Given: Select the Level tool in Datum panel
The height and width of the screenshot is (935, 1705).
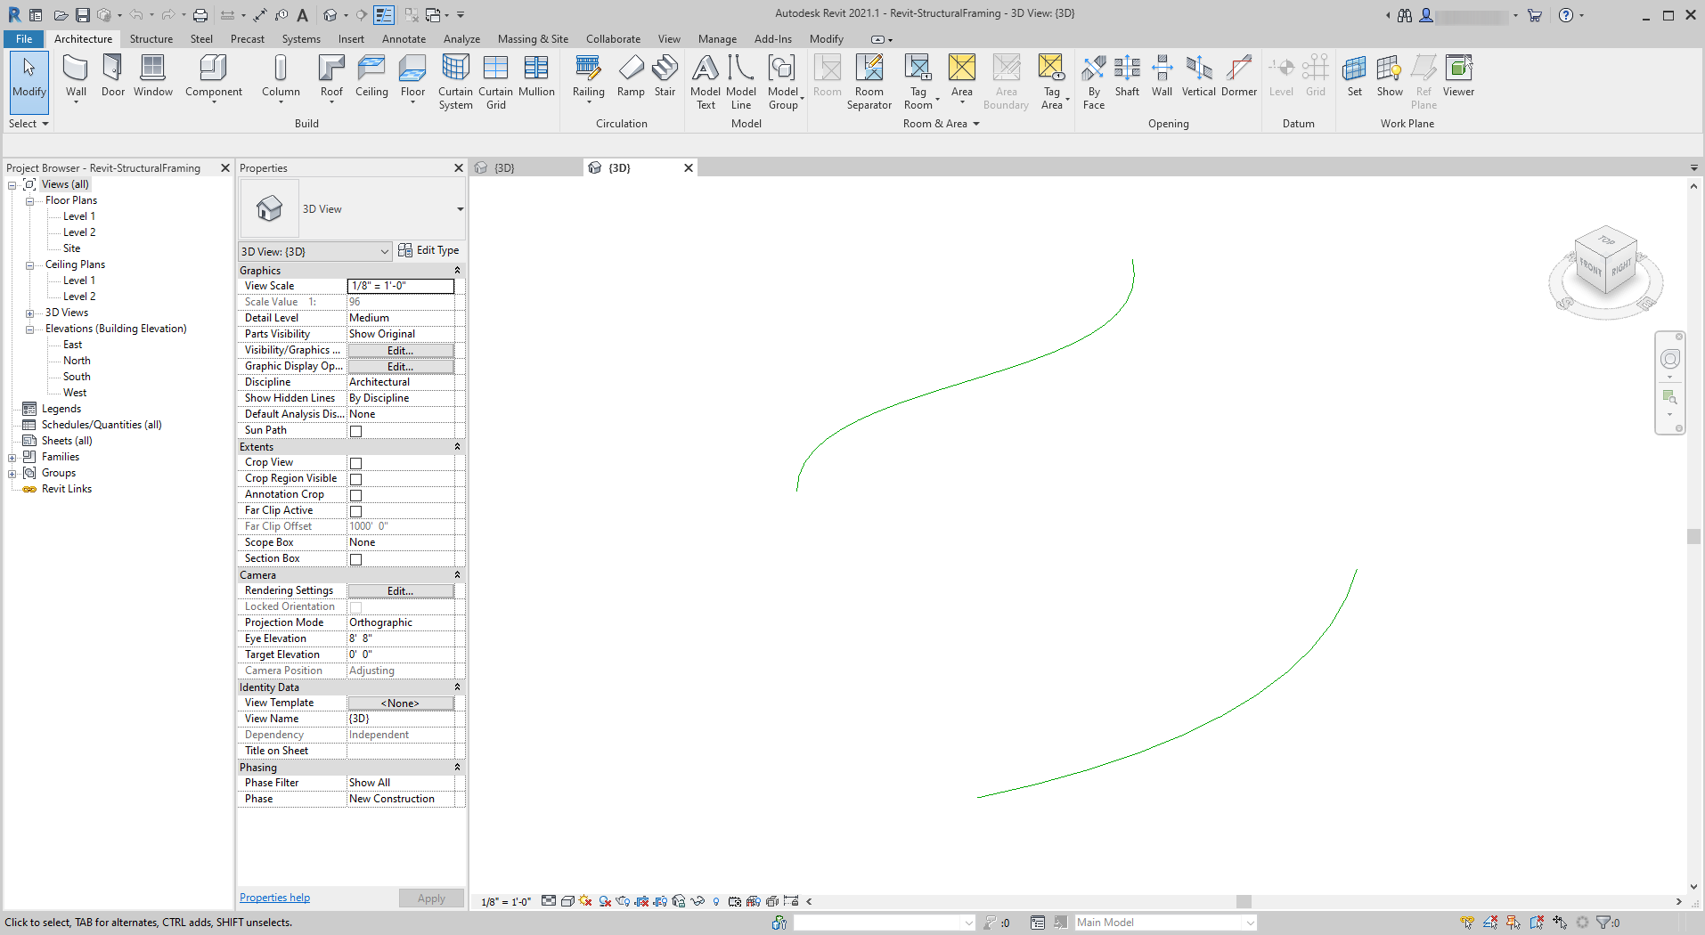Looking at the screenshot, I should (x=1281, y=78).
